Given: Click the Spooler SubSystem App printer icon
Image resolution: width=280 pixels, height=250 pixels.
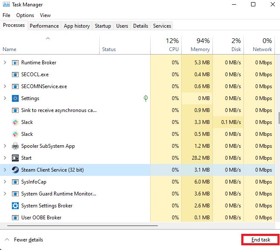Looking at the screenshot, I should (15, 146).
